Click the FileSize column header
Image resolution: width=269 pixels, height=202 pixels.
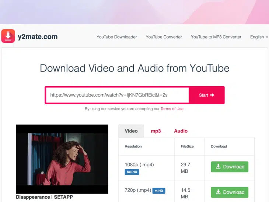click(187, 146)
